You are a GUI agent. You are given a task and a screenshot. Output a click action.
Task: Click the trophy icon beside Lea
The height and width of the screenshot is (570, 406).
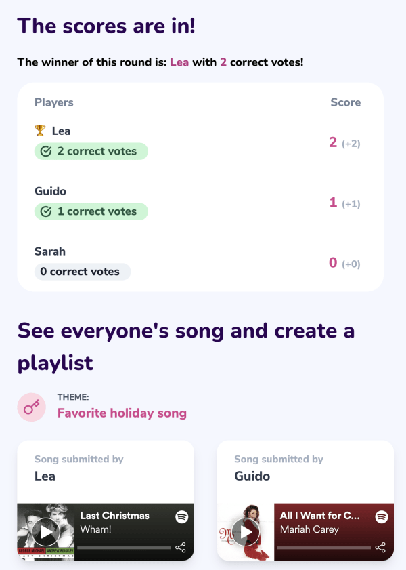coord(40,130)
